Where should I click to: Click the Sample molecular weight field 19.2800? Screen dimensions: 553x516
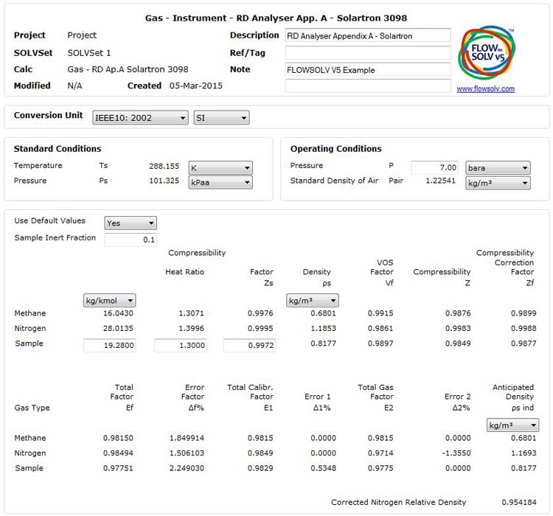point(109,345)
